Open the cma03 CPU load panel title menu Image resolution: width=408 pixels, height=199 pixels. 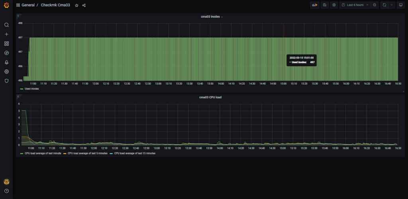click(210, 98)
